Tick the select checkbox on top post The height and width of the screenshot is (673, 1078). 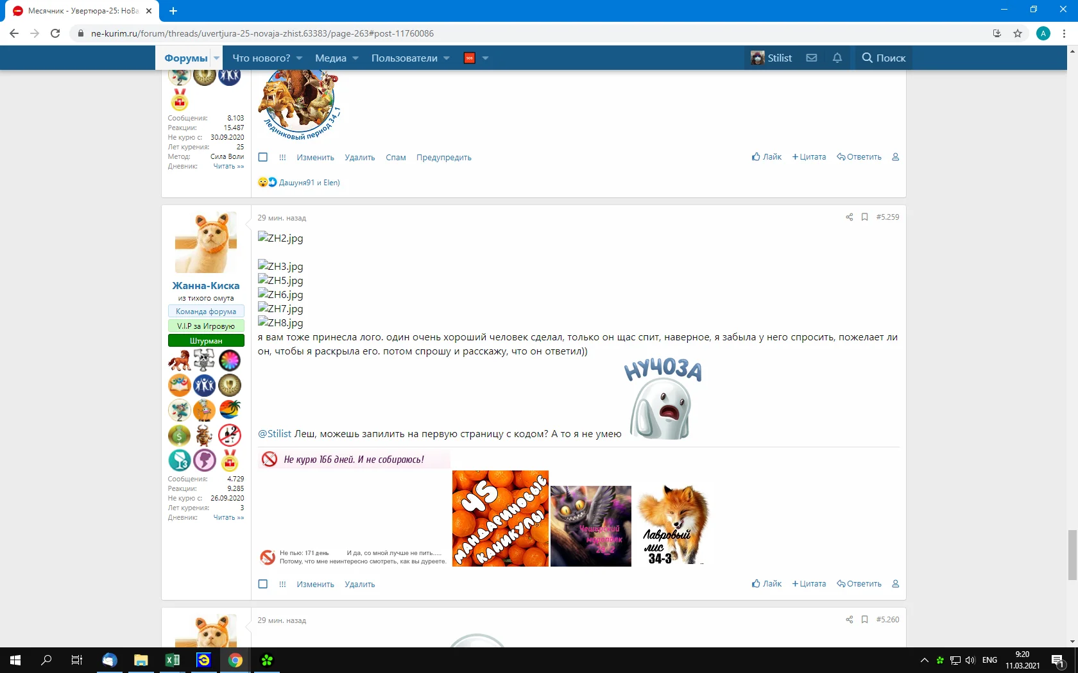click(x=263, y=158)
